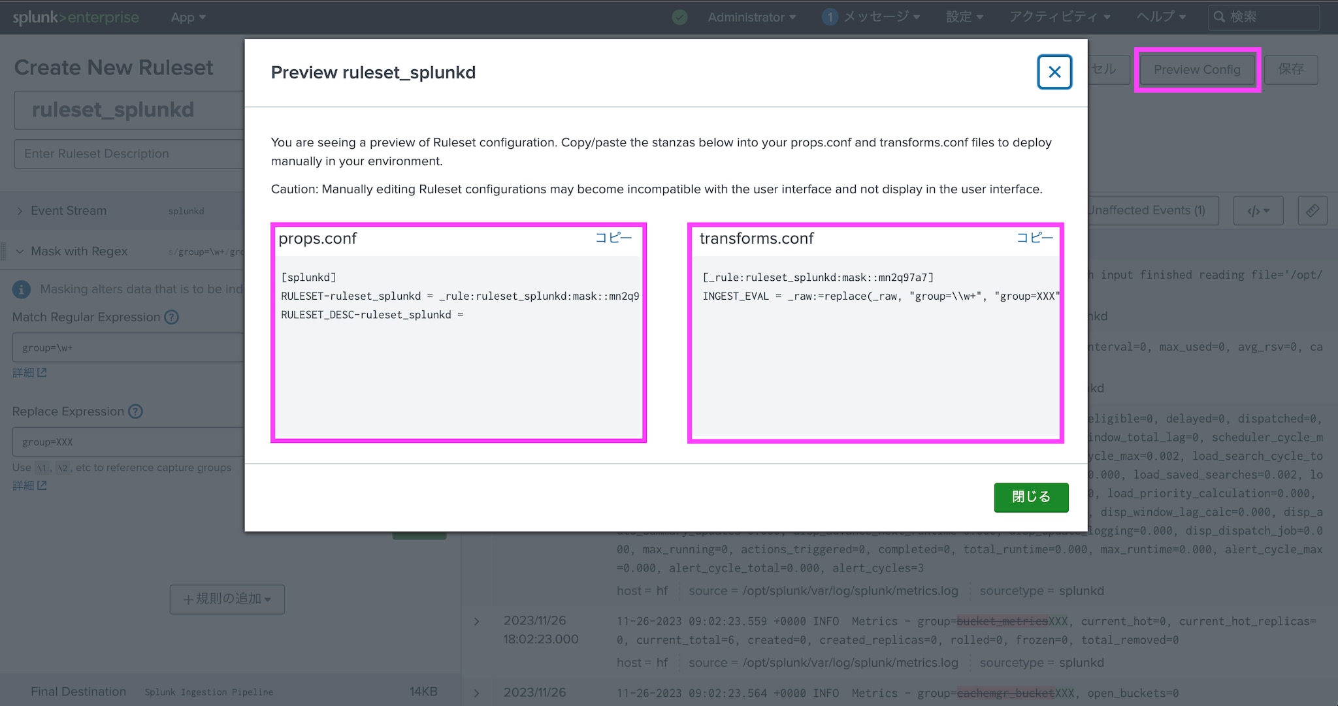1338x706 pixels.
Task: Expand the Event Stream section
Action: [x=20, y=211]
